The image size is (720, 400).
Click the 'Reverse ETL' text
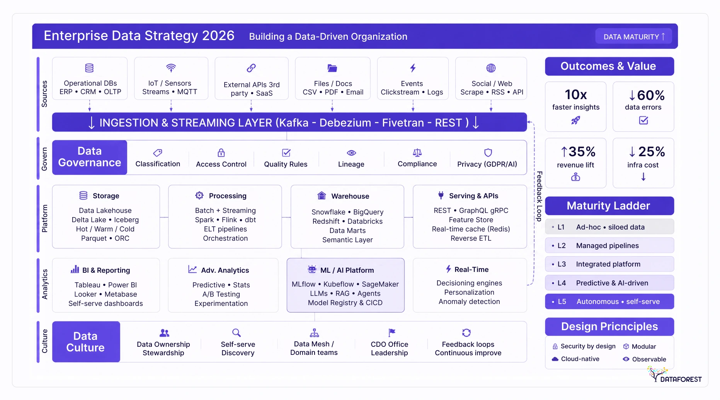[471, 238]
